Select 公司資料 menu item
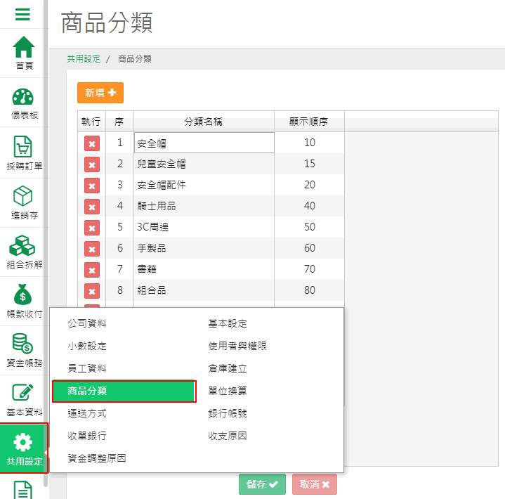This screenshot has height=499, width=505. tap(87, 323)
